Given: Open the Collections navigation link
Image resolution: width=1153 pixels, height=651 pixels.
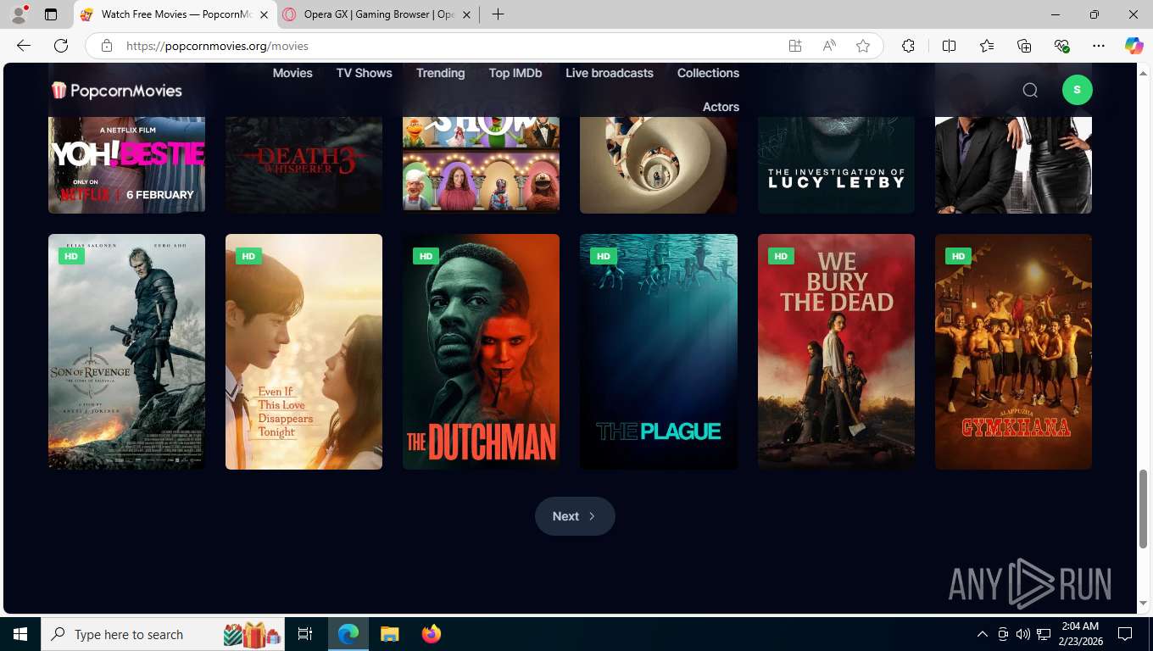Looking at the screenshot, I should [708, 73].
